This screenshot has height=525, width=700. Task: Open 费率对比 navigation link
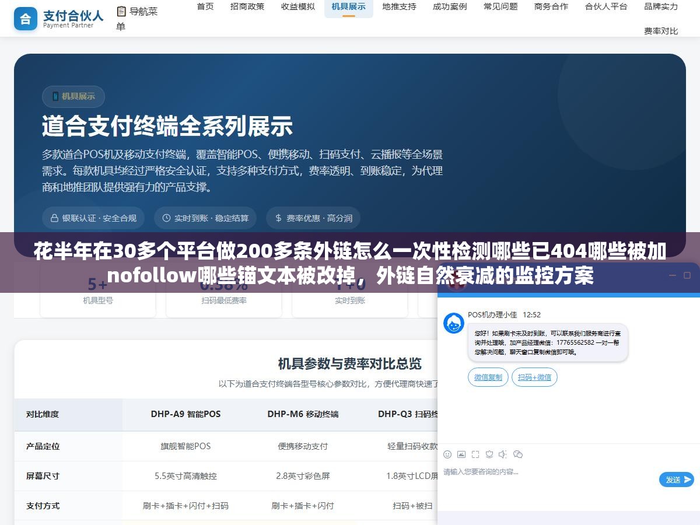(661, 31)
